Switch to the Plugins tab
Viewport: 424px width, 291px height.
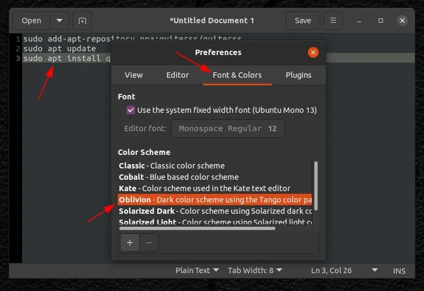[x=298, y=75]
